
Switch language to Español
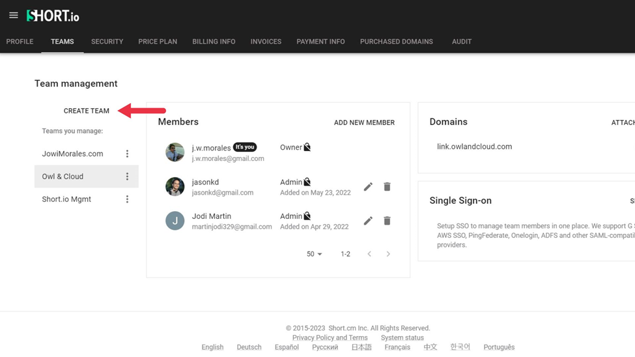coord(287,347)
